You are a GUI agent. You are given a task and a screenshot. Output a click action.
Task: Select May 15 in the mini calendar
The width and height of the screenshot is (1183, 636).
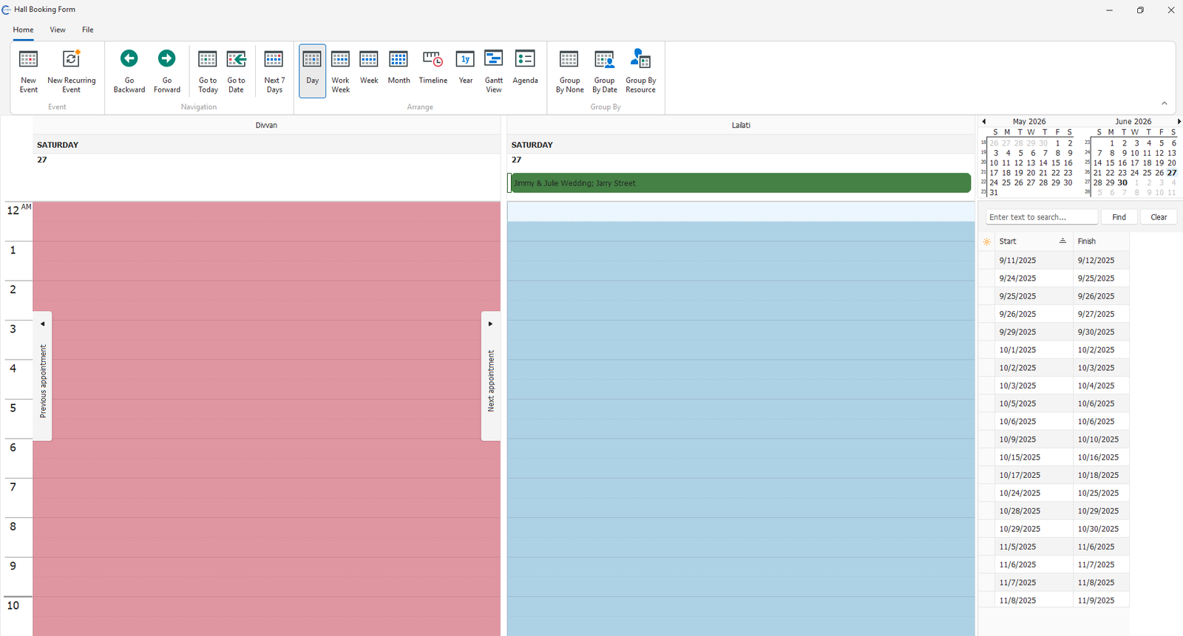pos(1056,163)
